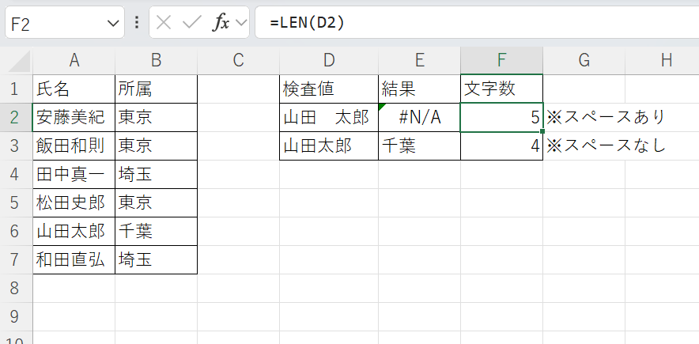Click the three-dot handle beside the Name Box
The width and height of the screenshot is (699, 344).
(137, 22)
